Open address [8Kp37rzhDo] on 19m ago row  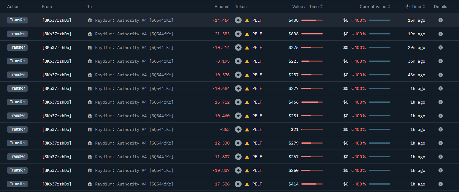(57, 34)
